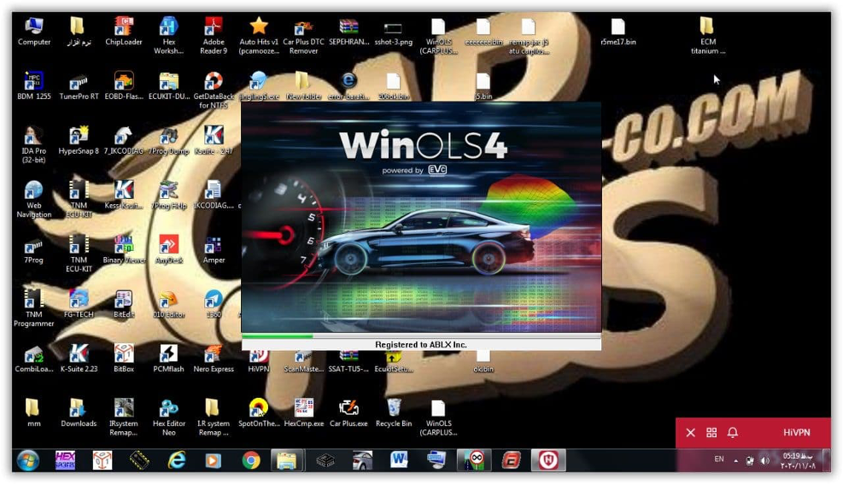Open the Amper desktop shortcut
This screenshot has width=843, height=485.
click(214, 249)
